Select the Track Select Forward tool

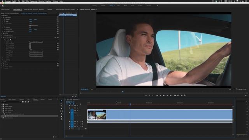pyautogui.click(x=61, y=103)
